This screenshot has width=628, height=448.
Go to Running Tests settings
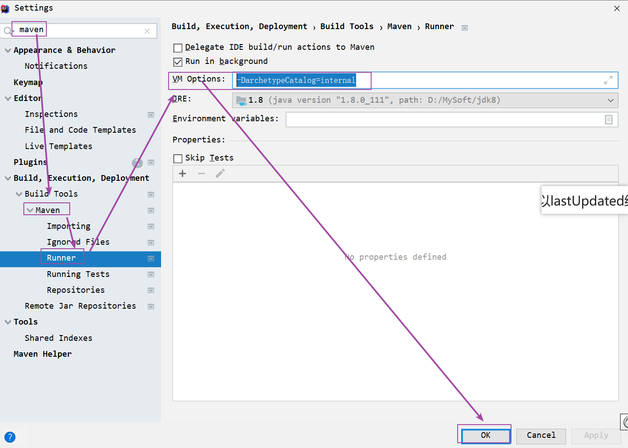click(x=78, y=274)
